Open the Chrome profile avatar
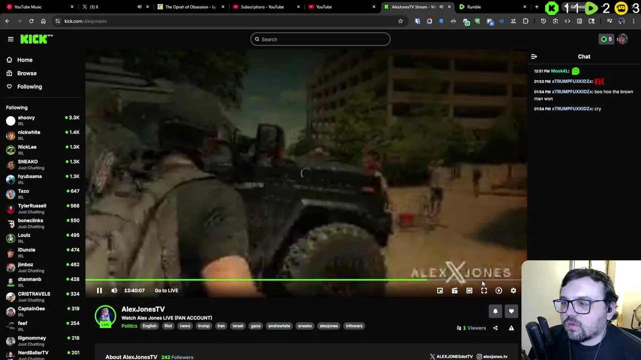This screenshot has height=360, width=641. pos(621,21)
